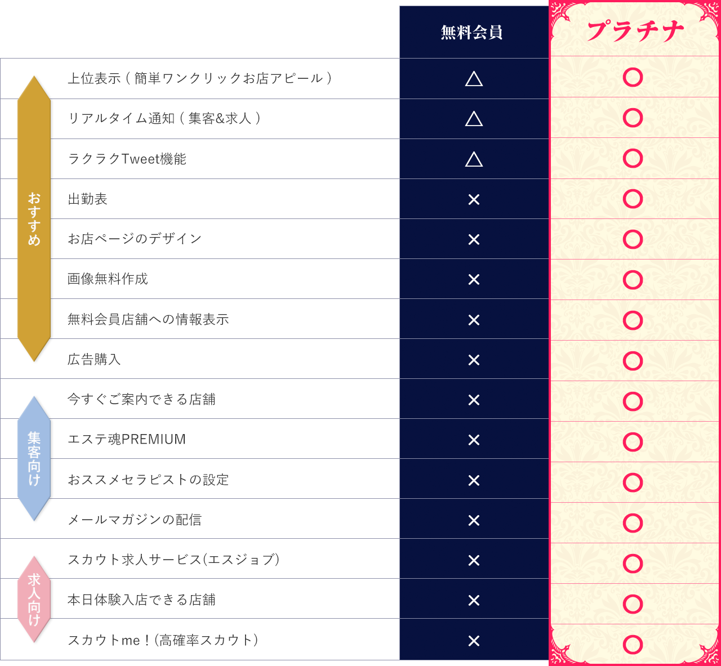This screenshot has width=721, height=666.
Task: Click the おススメセラピストの設定 feature text
Action: click(x=148, y=480)
